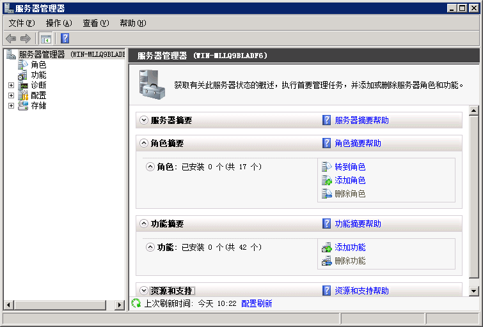The height and width of the screenshot is (327, 483).
Task: Expand the 存储 tree node
Action: click(11, 106)
